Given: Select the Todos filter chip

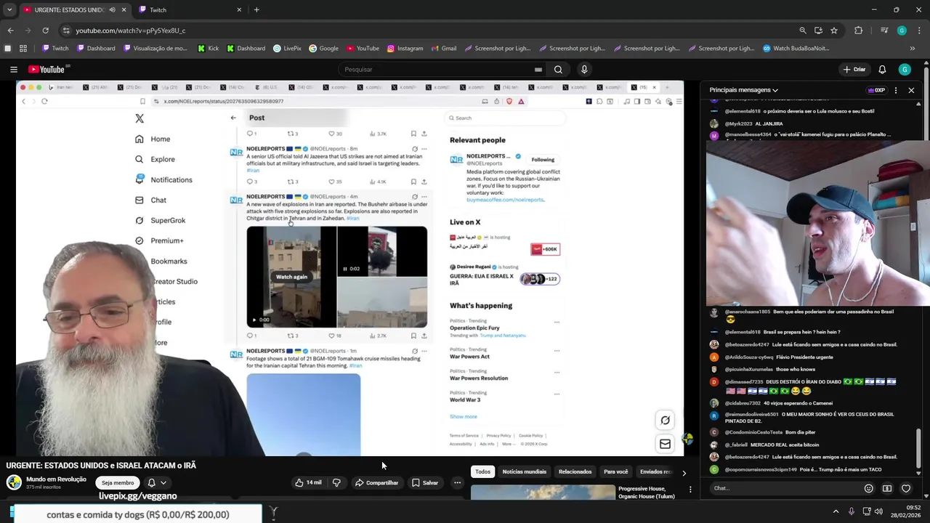Looking at the screenshot, I should (482, 472).
